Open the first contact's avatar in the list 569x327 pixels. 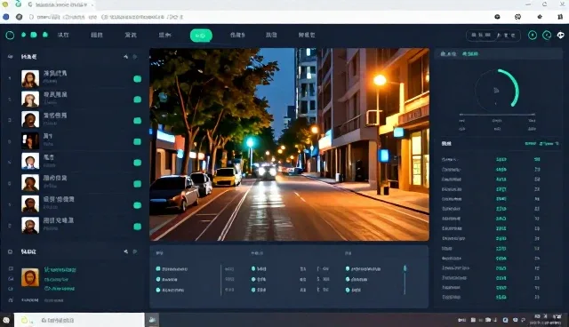30,79
